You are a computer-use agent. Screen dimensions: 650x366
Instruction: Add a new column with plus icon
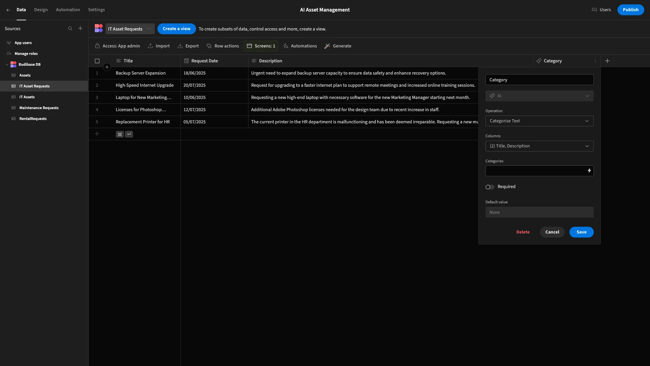point(607,61)
